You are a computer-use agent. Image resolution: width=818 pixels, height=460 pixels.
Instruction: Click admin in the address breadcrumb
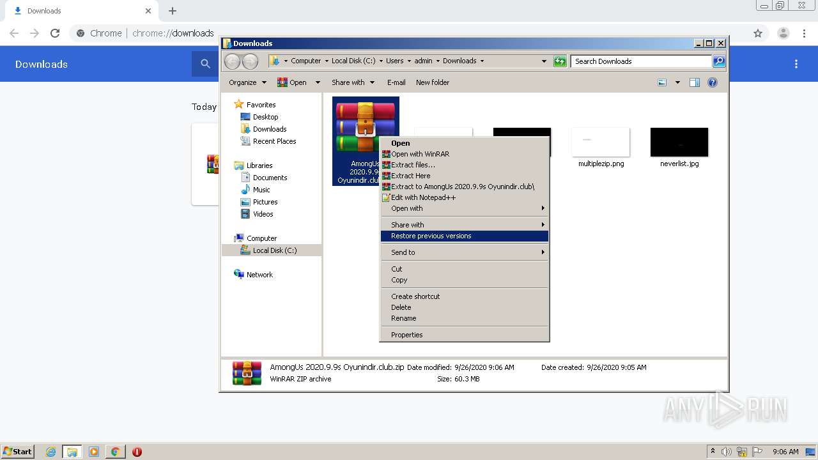(x=423, y=61)
